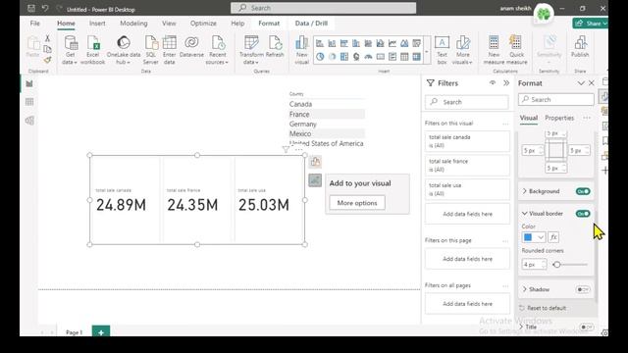Viewport: 628px width, 353px height.
Task: Click the user account avatar
Action: tap(544, 14)
